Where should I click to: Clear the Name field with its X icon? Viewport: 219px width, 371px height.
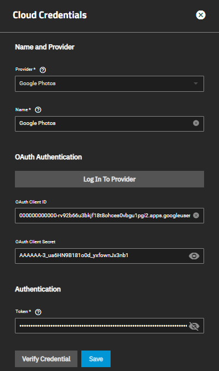click(196, 123)
